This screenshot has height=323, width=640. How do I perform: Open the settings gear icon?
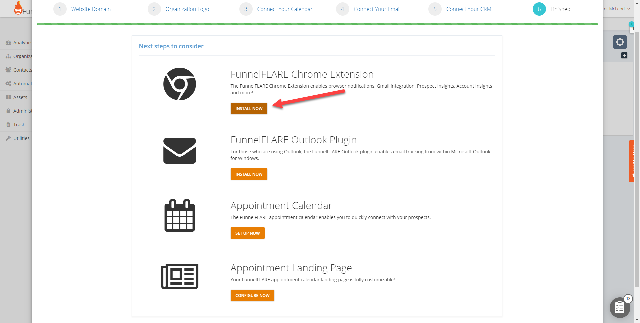[620, 42]
